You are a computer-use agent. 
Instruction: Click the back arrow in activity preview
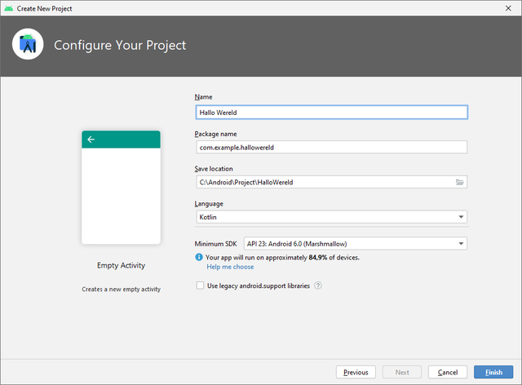(91, 139)
